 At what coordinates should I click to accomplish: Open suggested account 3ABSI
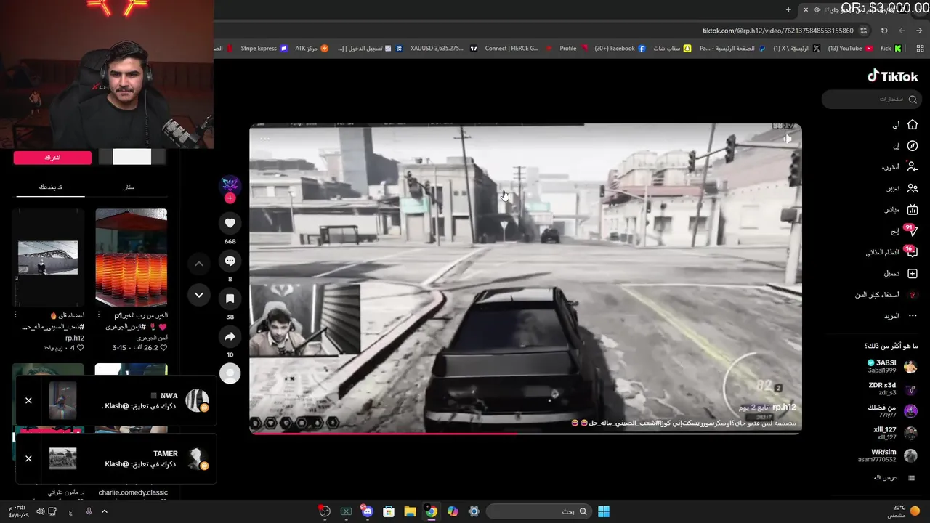click(891, 366)
